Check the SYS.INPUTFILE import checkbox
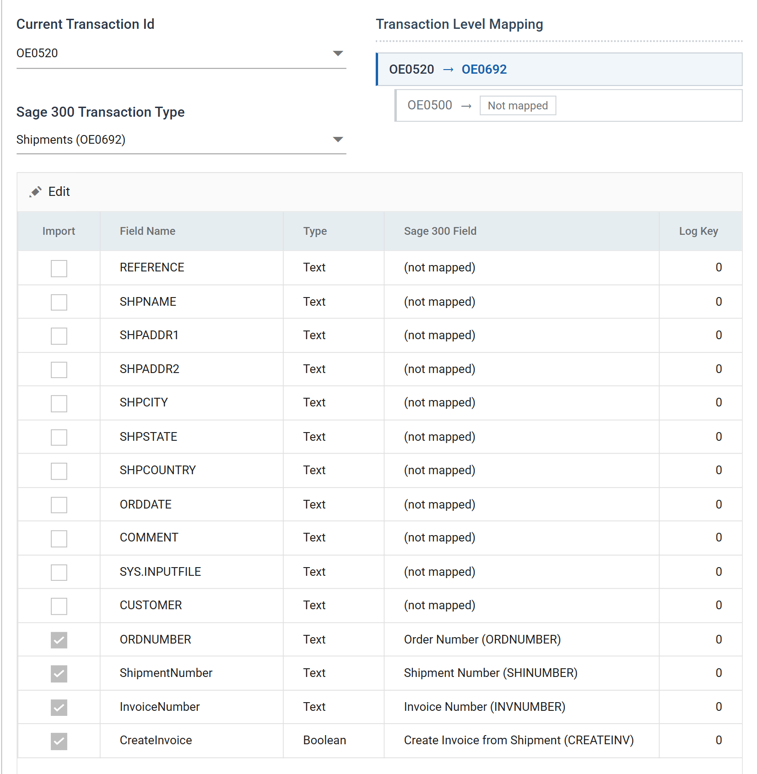 point(59,572)
